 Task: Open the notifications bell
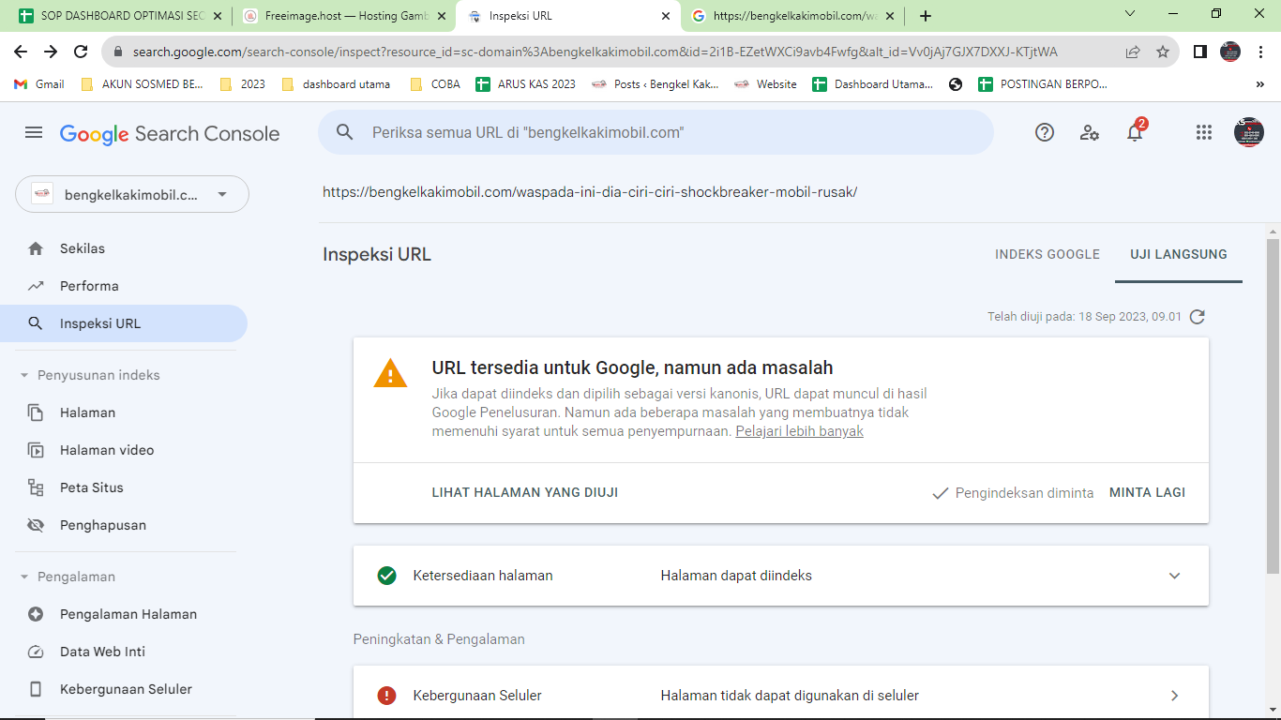point(1135,132)
